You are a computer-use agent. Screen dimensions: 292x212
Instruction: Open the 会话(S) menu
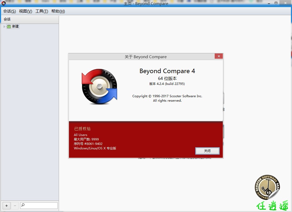click(x=9, y=11)
